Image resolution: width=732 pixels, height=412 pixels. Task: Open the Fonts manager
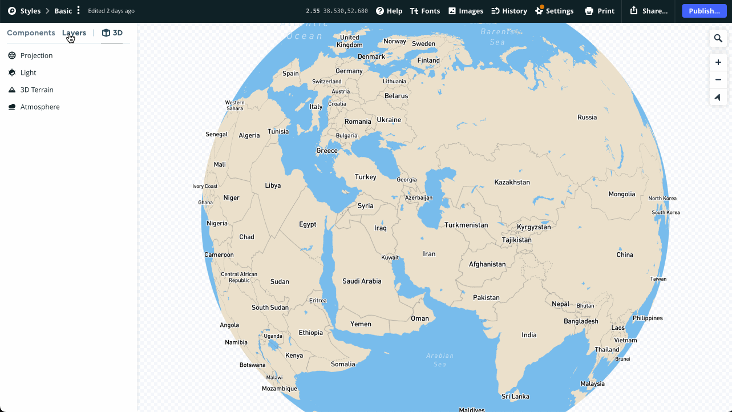tap(425, 11)
